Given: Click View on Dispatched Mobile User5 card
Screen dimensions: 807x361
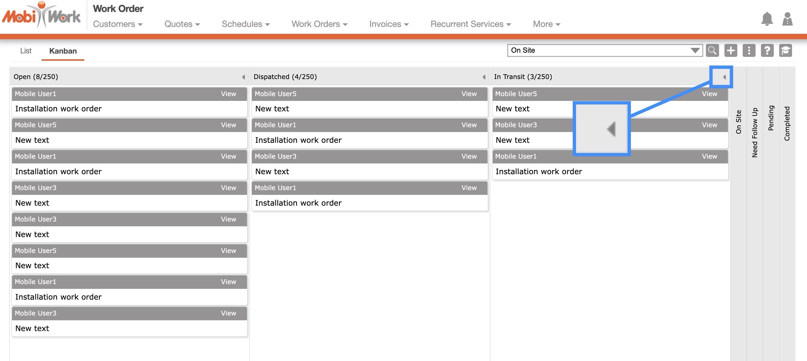Looking at the screenshot, I should coord(469,94).
